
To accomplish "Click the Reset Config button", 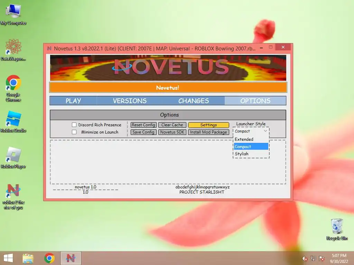I will 143,125.
